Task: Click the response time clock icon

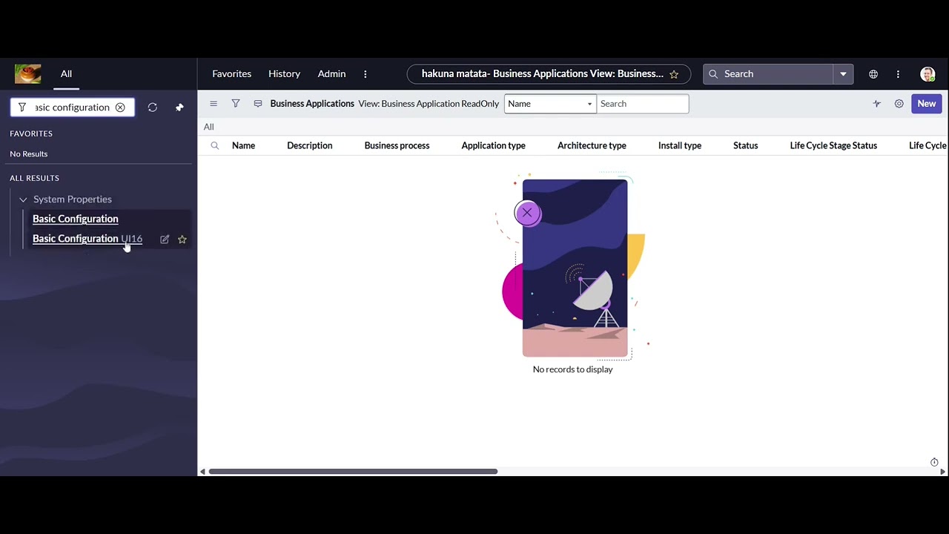Action: [x=934, y=462]
